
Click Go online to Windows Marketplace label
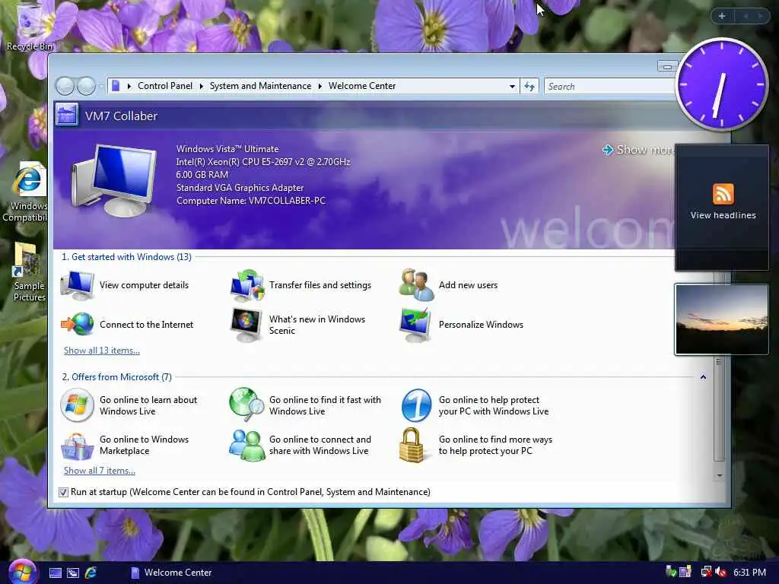click(x=144, y=445)
